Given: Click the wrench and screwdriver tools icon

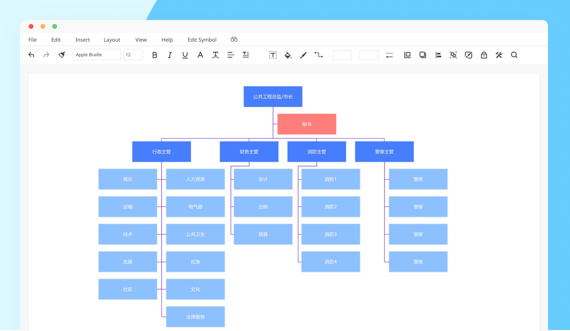Looking at the screenshot, I should click(499, 55).
